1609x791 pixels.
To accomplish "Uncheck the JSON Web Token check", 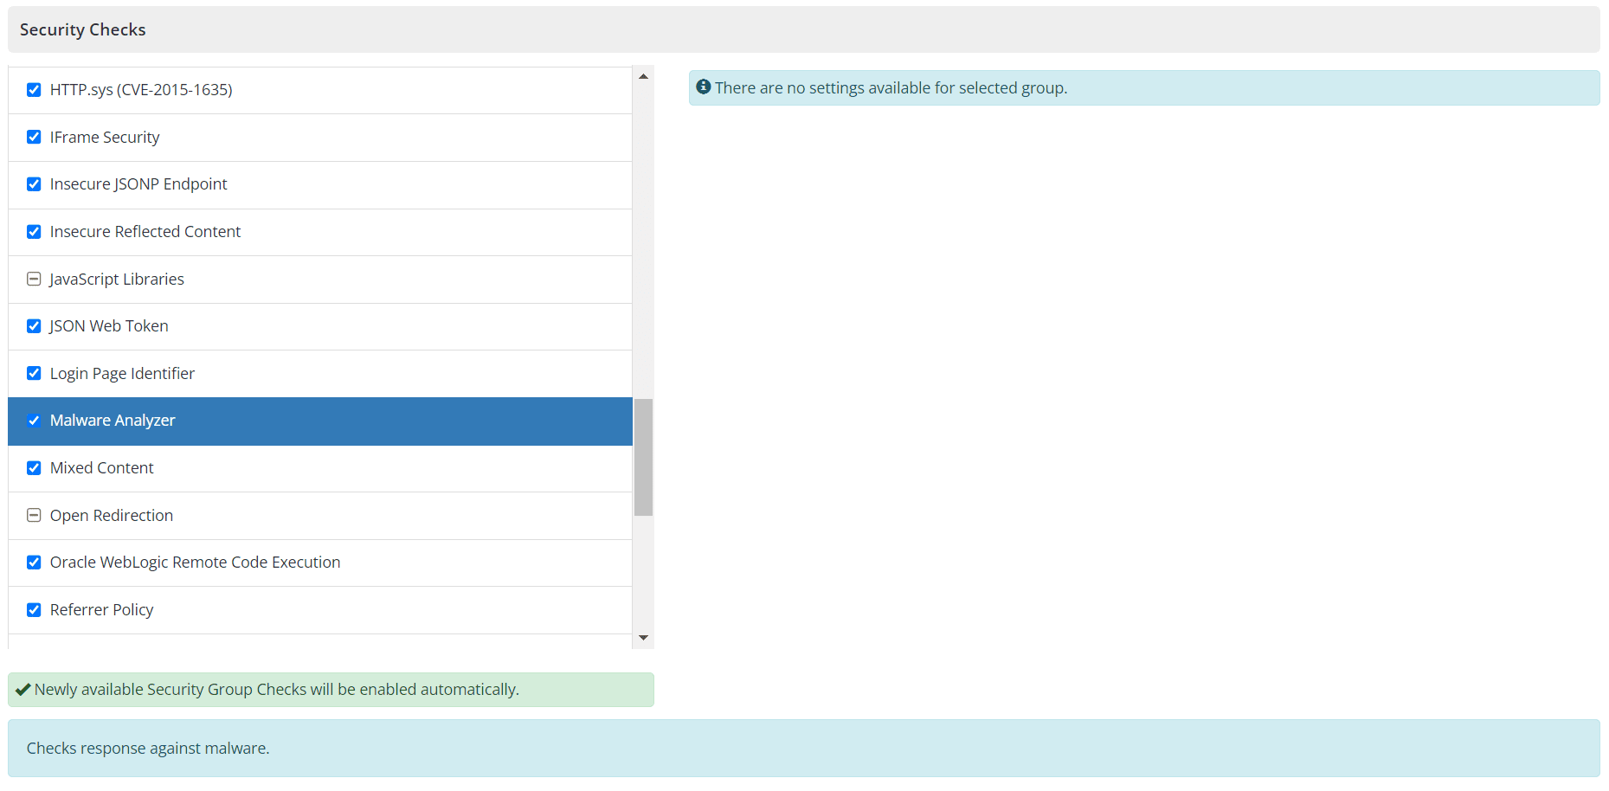I will tap(34, 326).
